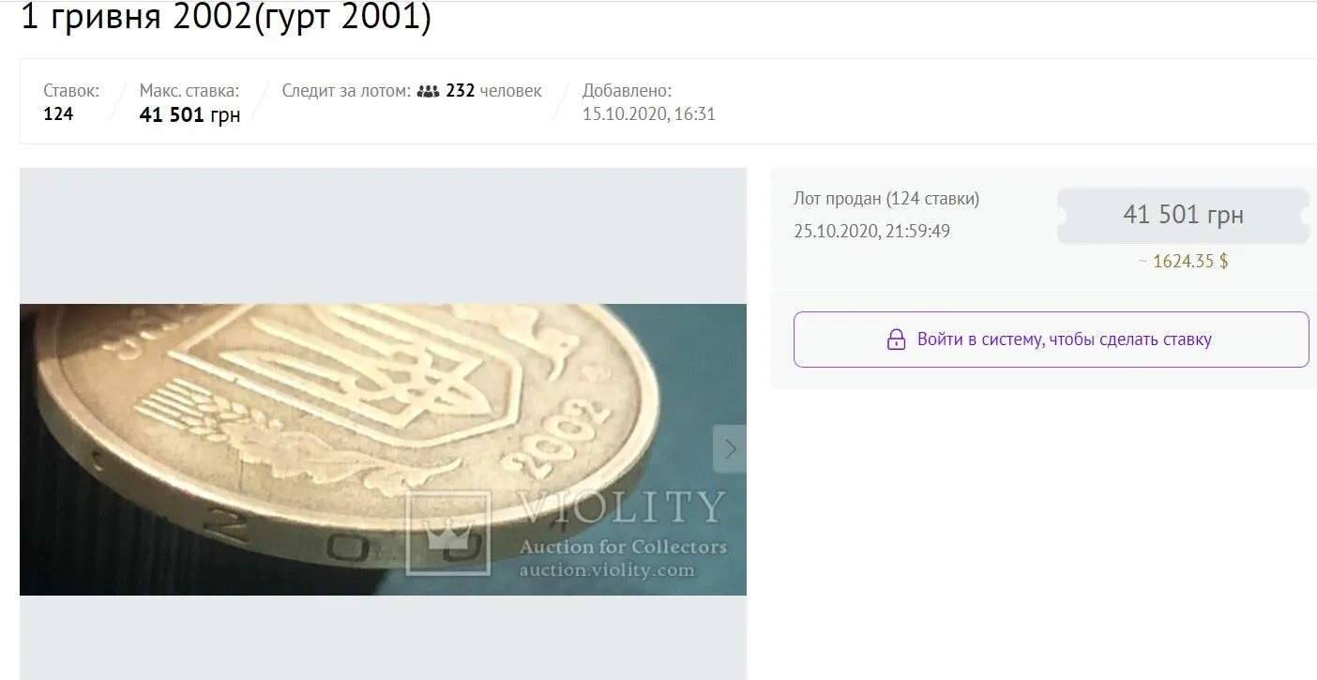Click '232 человек' followers count

click(493, 91)
